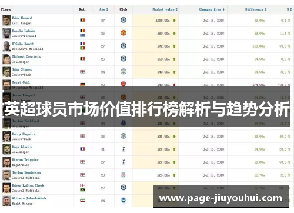This screenshot has width=294, height=213.
Task: Open John Stones player profile link
Action: click(22, 69)
